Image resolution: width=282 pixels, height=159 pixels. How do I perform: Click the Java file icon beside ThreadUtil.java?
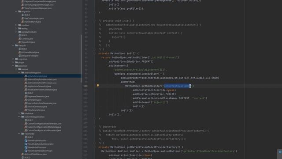click(x=19, y=42)
